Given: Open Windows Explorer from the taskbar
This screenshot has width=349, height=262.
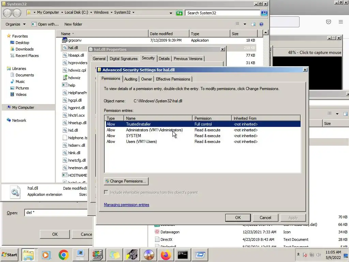Looking at the screenshot, I should 28,254.
